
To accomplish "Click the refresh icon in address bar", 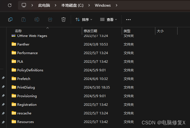I will tap(10, 5).
